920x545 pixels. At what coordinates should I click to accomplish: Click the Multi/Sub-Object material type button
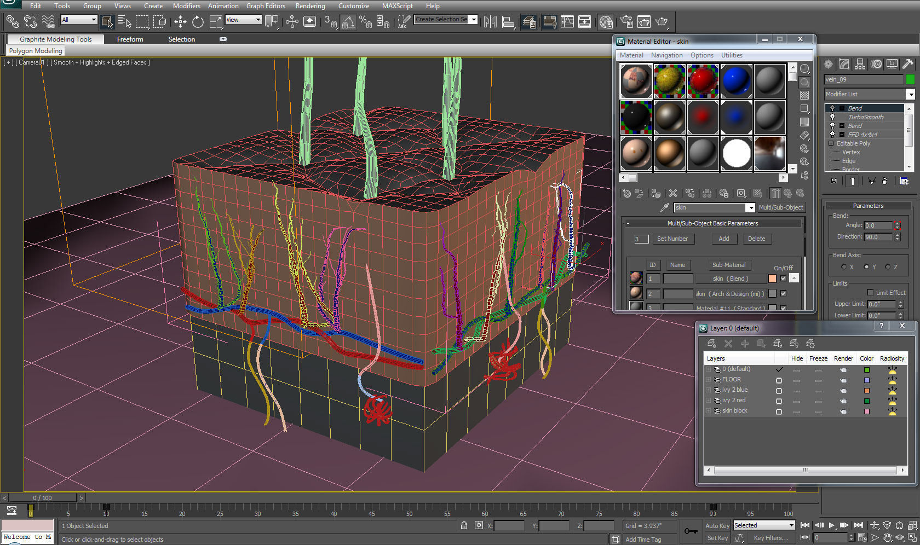[x=781, y=207]
